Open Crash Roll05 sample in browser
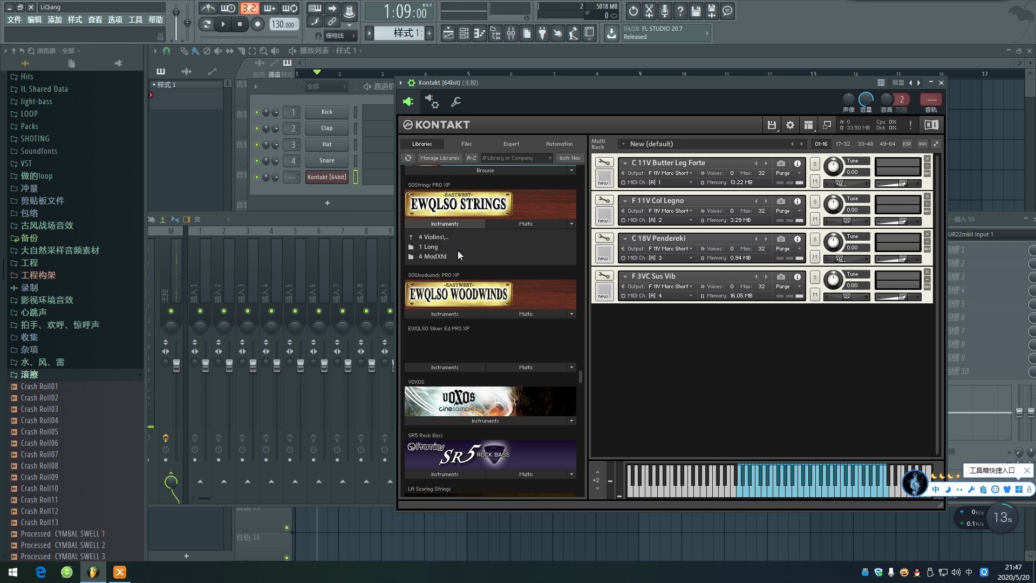This screenshot has height=583, width=1036. [x=39, y=432]
